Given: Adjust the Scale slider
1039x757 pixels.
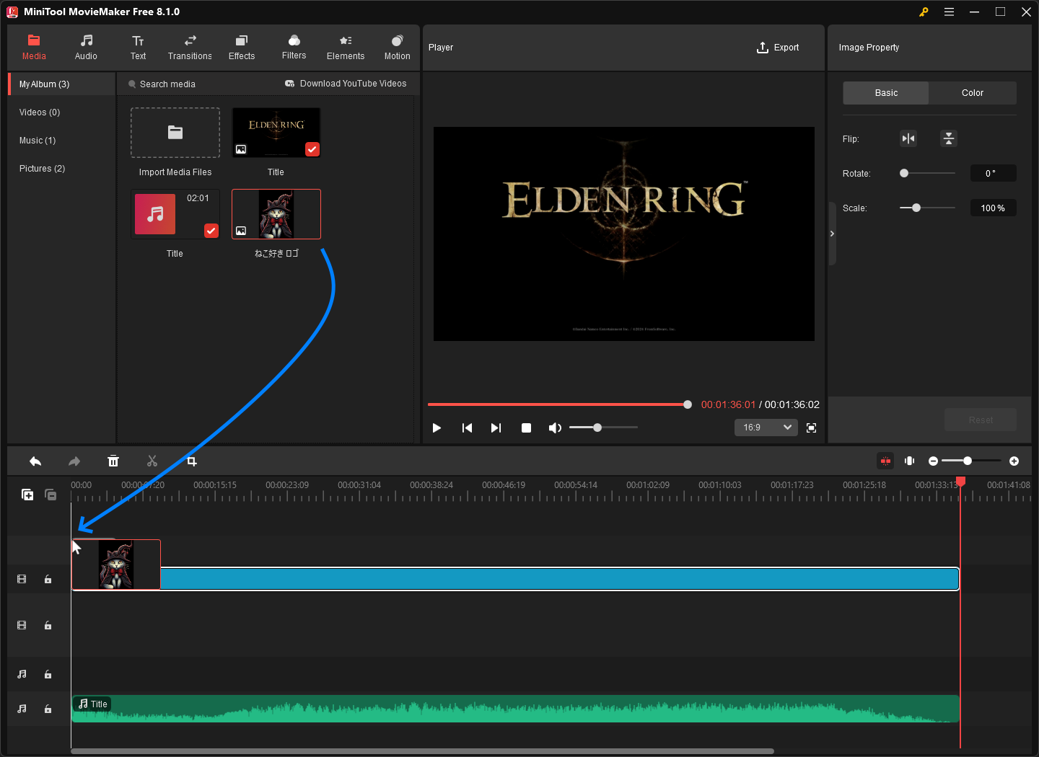Looking at the screenshot, I should (927, 208).
